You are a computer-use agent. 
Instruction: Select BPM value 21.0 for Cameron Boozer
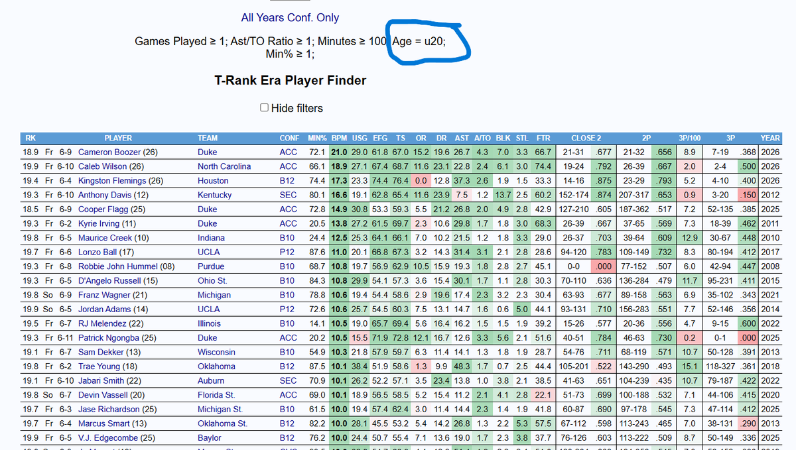pos(339,152)
